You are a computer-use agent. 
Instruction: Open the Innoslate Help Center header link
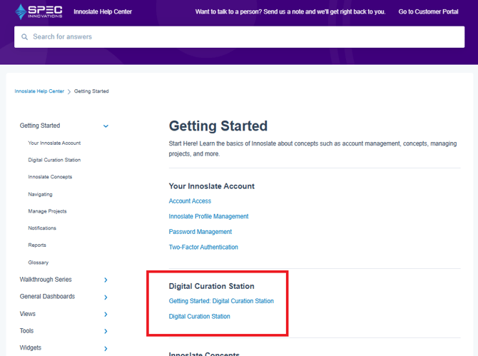click(103, 11)
